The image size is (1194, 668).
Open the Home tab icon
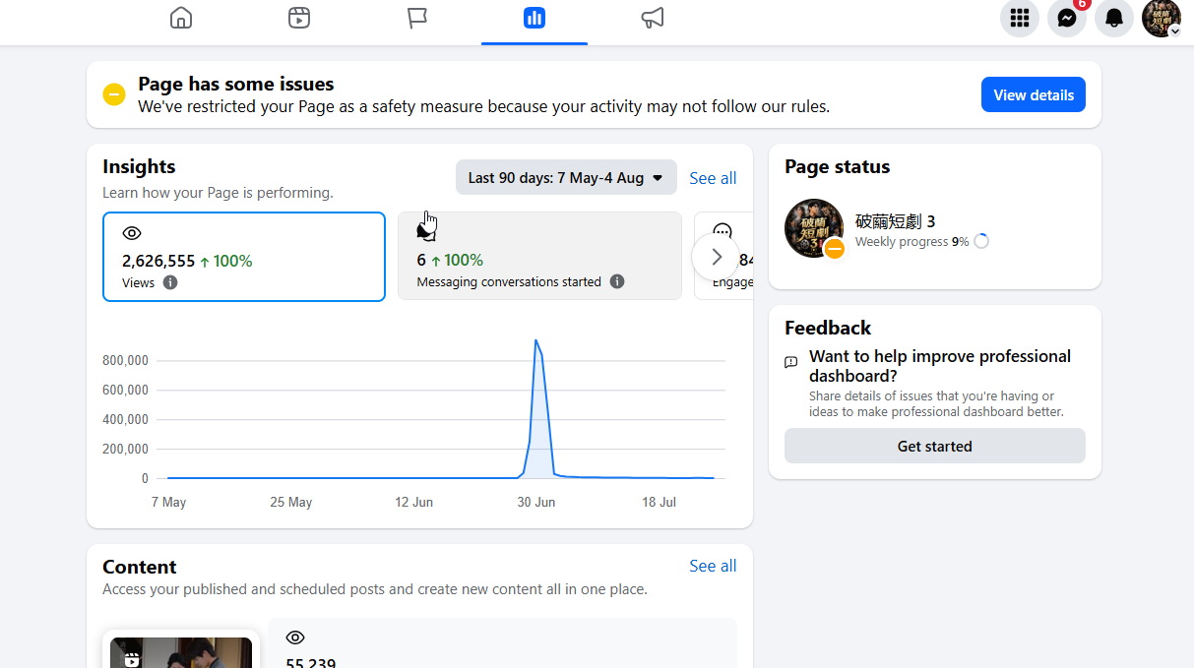[181, 18]
